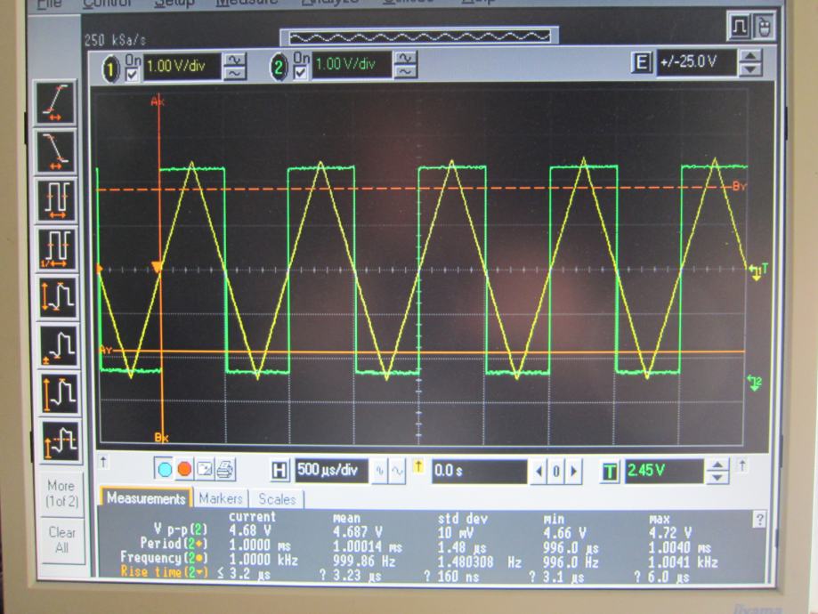Image resolution: width=818 pixels, height=614 pixels.
Task: Increase the +/-25.0 V range stepper
Action: pyautogui.click(x=751, y=57)
